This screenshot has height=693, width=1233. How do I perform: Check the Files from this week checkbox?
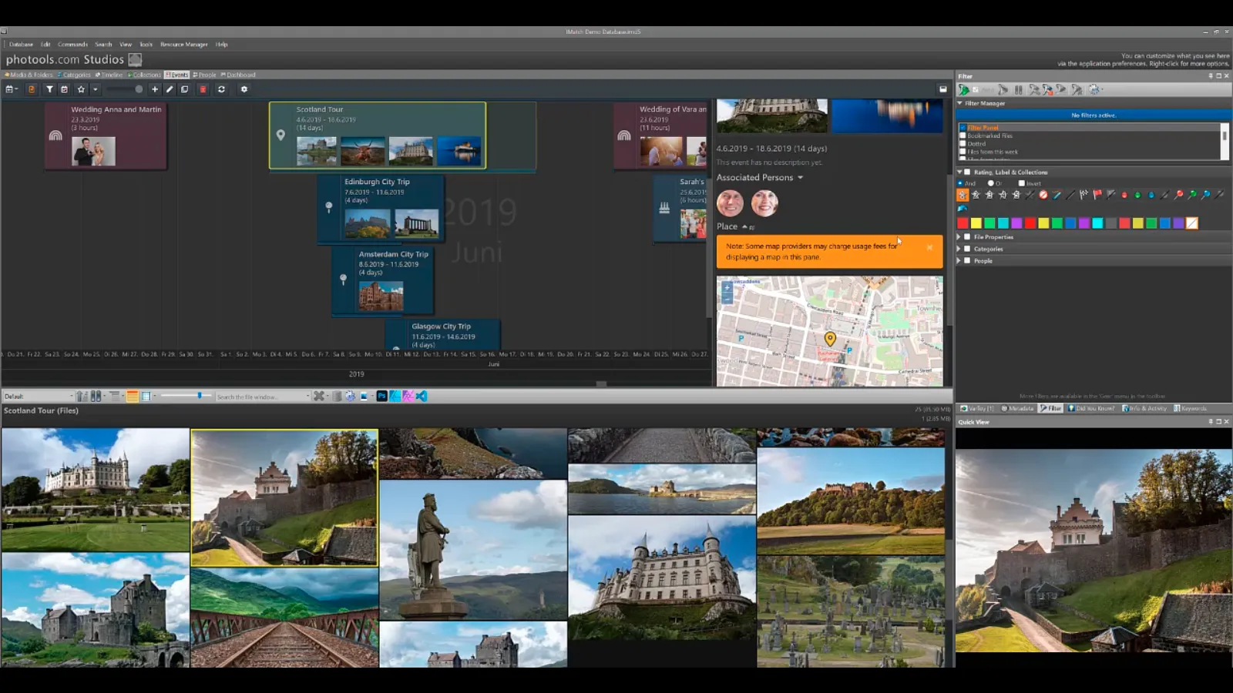point(963,152)
